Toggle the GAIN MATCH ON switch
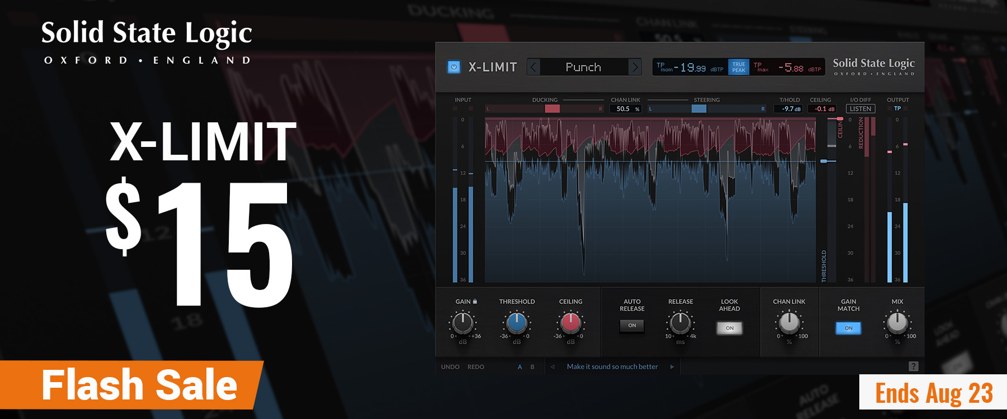 pyautogui.click(x=849, y=328)
